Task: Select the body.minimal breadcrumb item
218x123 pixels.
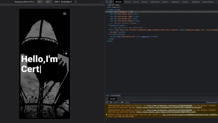Action: 115,95
